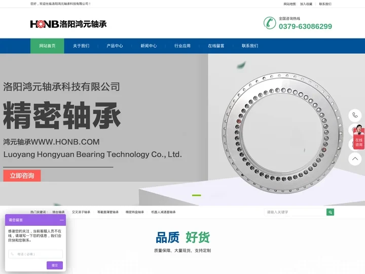Minimize the 请您留言 message panel
The image size is (365, 274).
click(x=62, y=220)
